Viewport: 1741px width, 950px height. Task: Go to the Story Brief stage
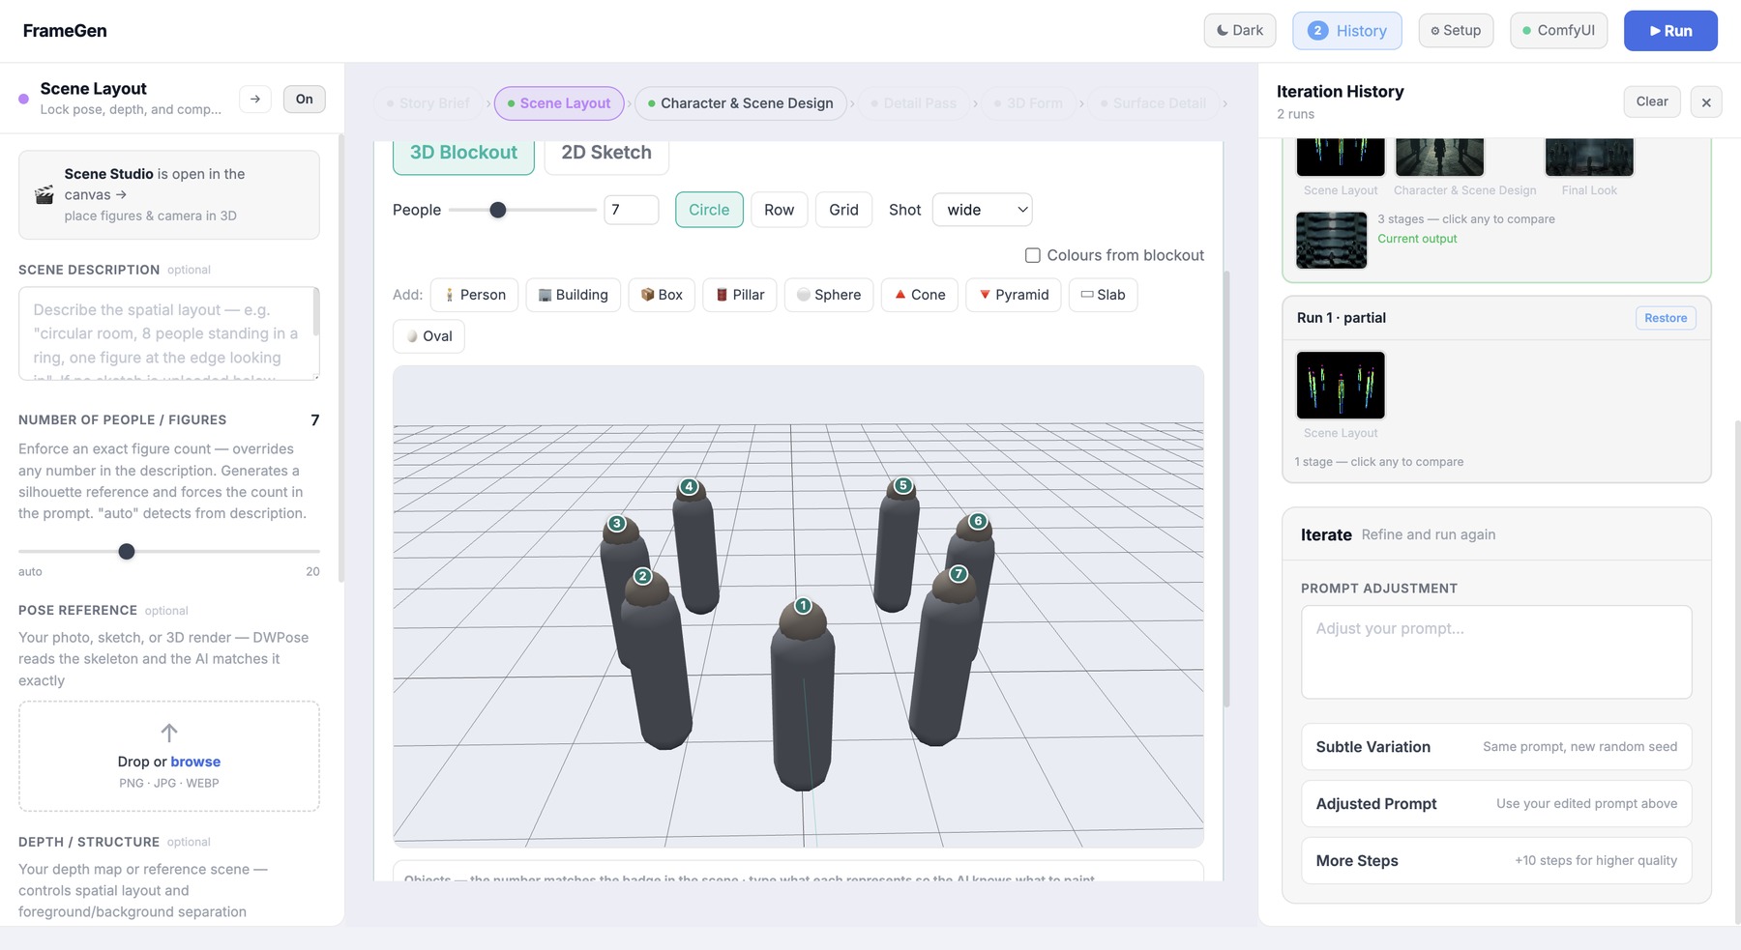point(428,103)
